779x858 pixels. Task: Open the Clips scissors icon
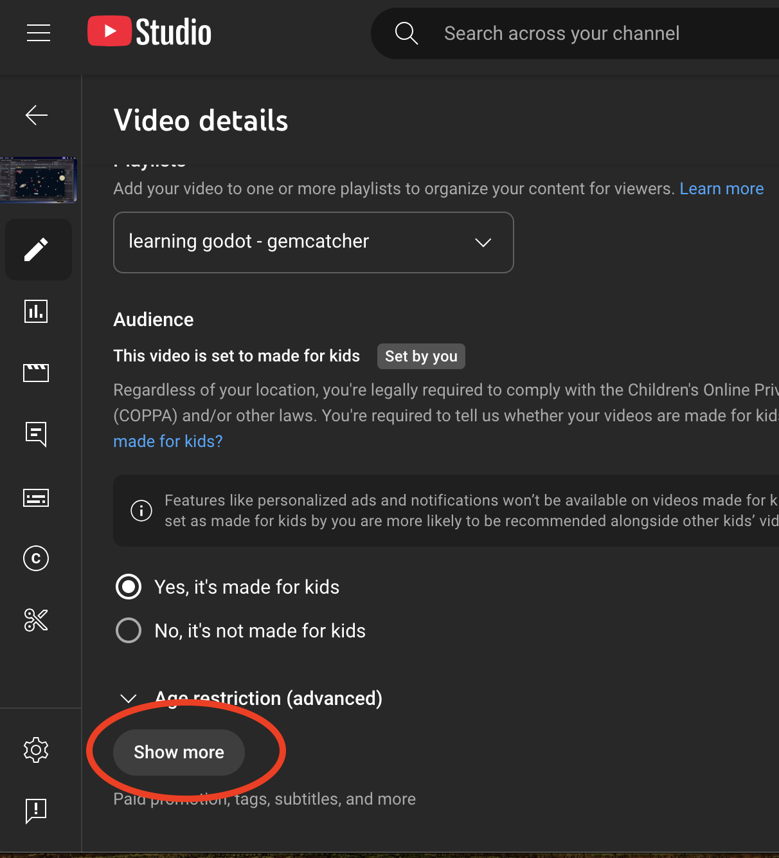(36, 620)
